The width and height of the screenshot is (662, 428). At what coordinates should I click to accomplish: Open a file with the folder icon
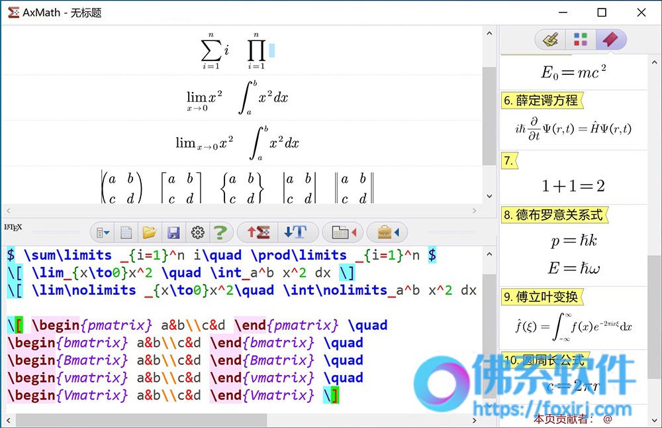coord(149,233)
